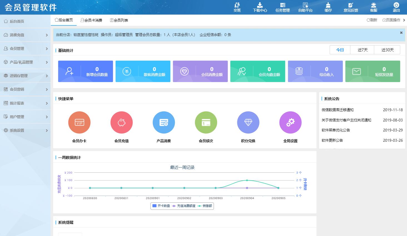The height and width of the screenshot is (236, 407).
Task: Select the 综合收入 stat card
Action: (x=315, y=71)
